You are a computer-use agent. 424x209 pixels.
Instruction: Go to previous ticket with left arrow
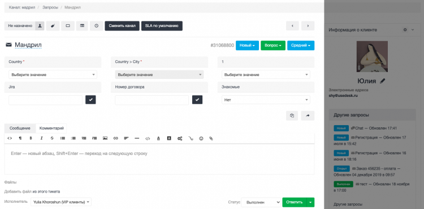[292, 26]
